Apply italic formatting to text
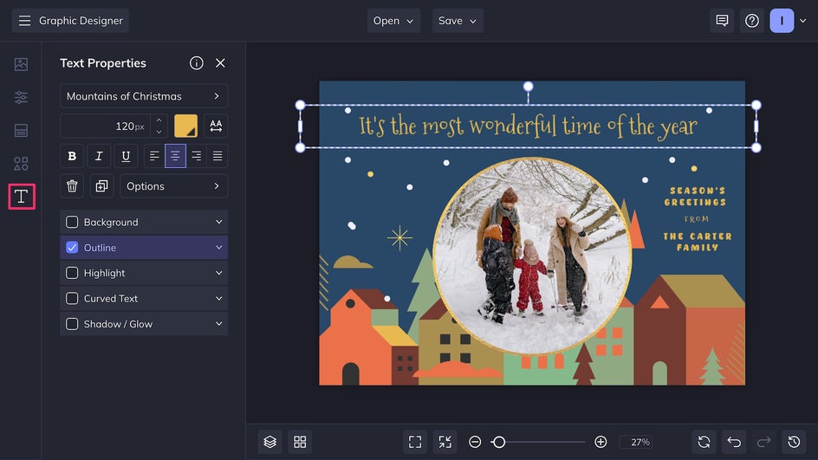The width and height of the screenshot is (818, 460). pyautogui.click(x=99, y=156)
